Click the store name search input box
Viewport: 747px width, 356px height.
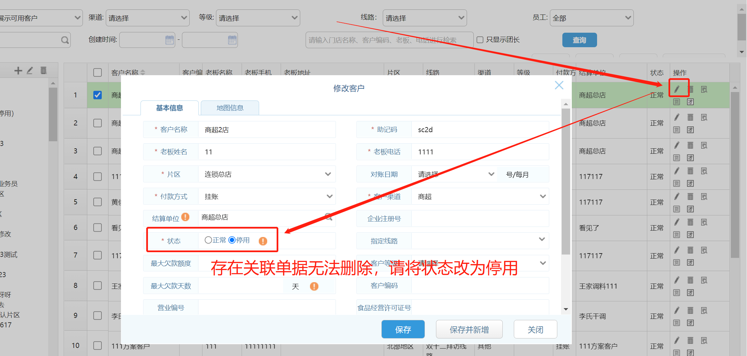pyautogui.click(x=390, y=40)
